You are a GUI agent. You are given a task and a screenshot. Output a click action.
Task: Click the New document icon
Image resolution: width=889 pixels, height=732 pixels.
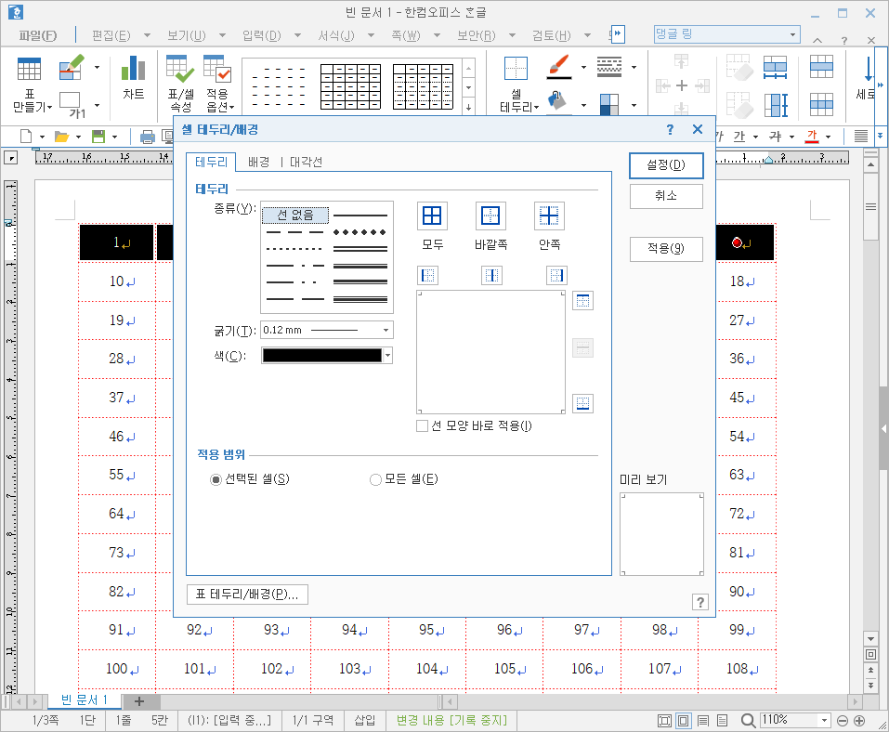click(26, 137)
